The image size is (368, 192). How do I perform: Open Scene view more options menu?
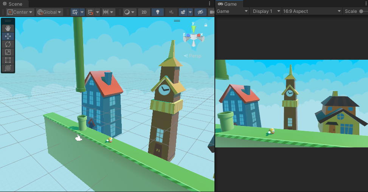tap(210, 3)
